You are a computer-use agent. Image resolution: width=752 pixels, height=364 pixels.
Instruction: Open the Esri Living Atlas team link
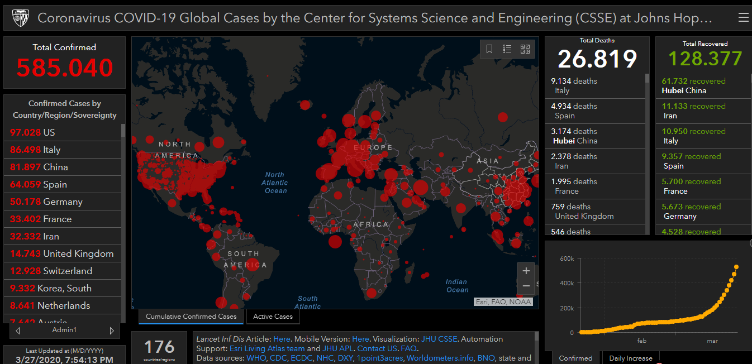267,348
